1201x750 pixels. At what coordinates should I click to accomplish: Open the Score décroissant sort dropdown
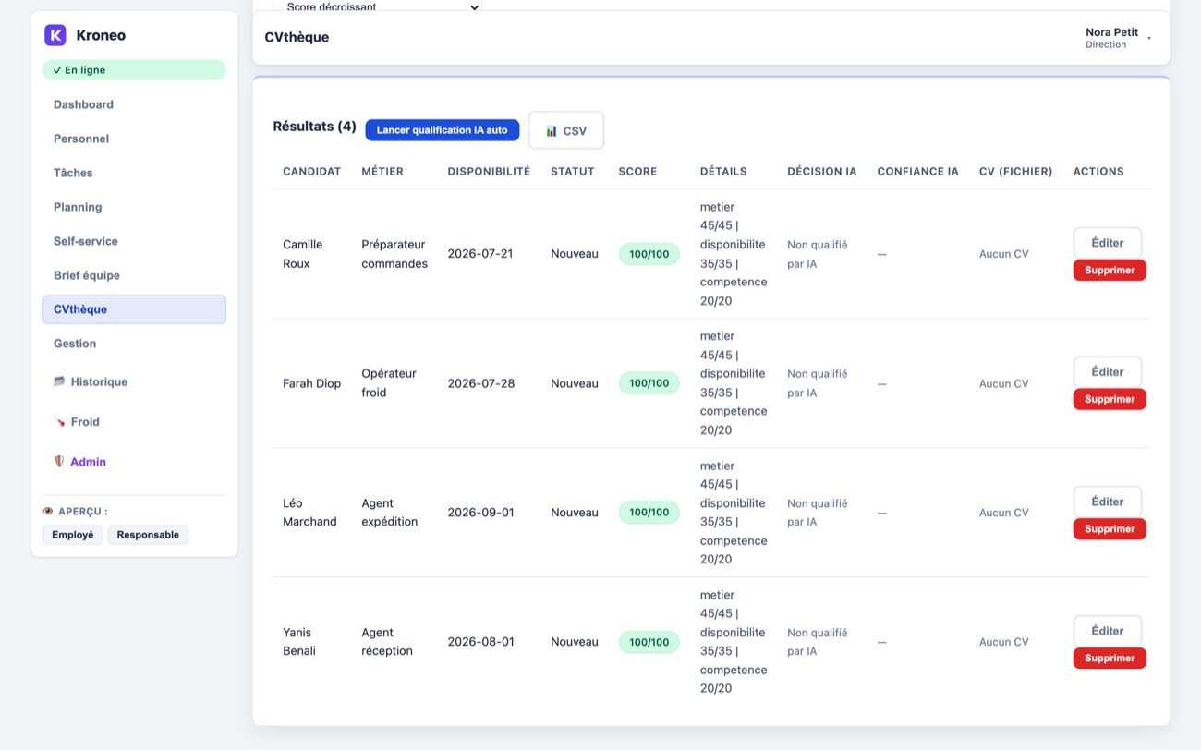pos(378,6)
